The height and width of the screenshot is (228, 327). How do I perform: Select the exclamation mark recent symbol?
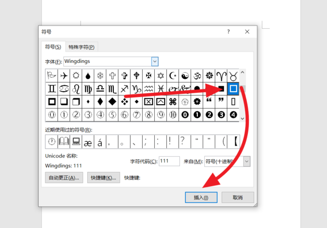(x=173, y=142)
